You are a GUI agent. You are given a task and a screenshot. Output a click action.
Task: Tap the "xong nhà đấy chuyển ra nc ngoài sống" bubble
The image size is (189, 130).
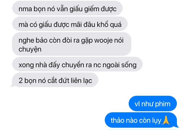77,64
